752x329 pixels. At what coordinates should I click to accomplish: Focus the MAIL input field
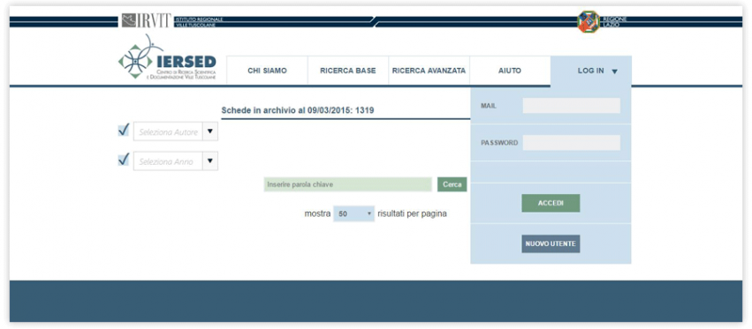[571, 106]
